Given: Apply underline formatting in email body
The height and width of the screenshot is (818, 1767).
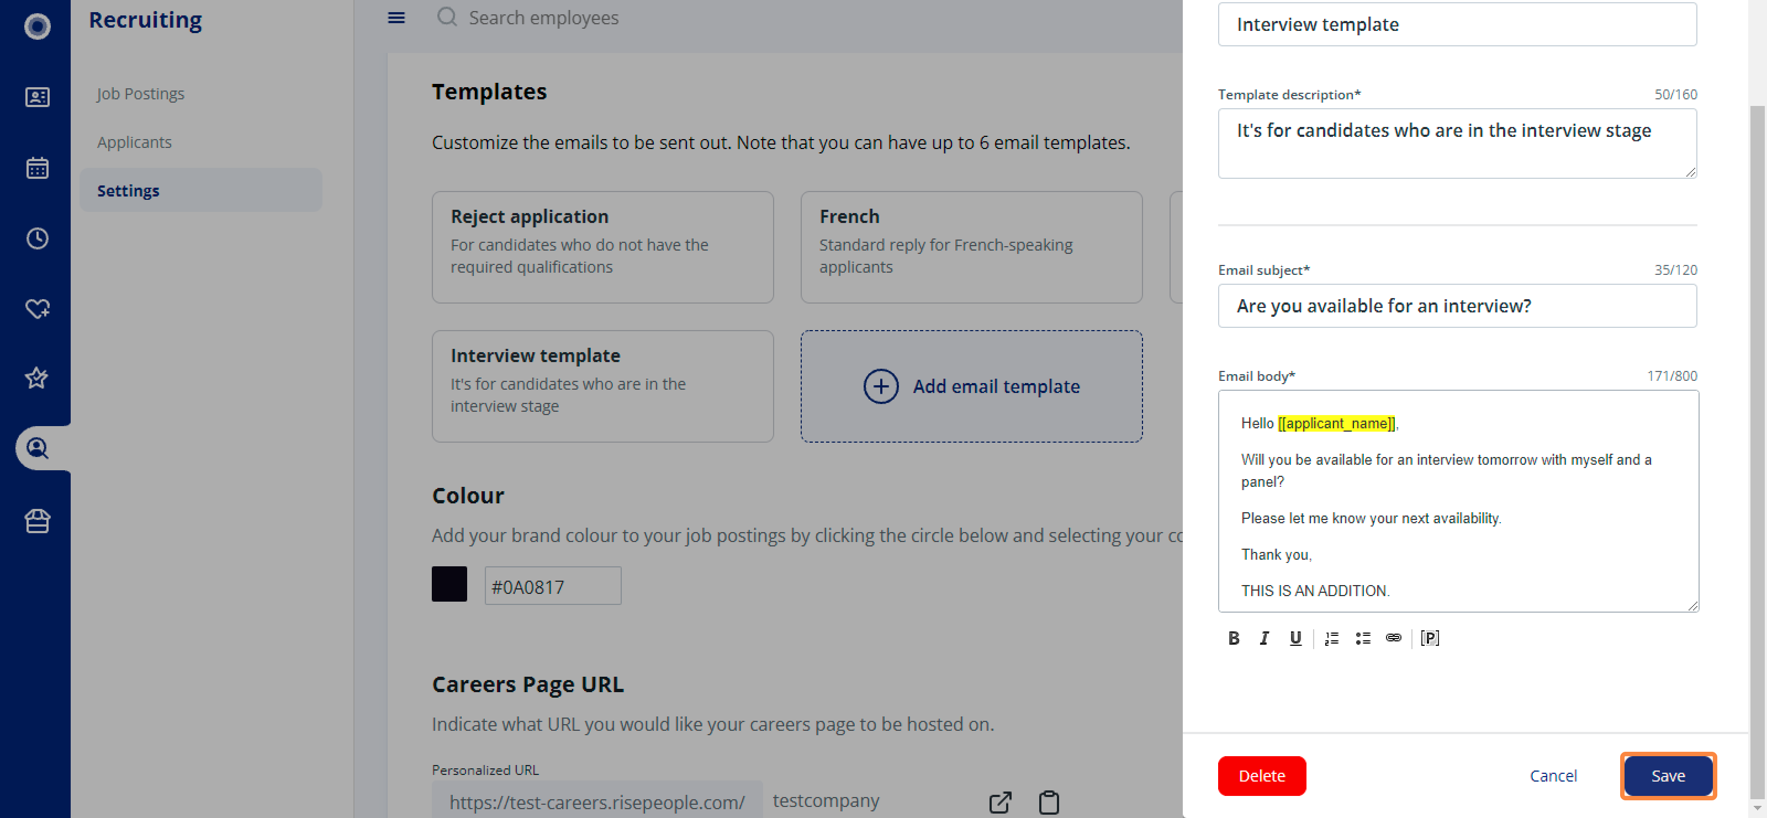Looking at the screenshot, I should pyautogui.click(x=1295, y=639).
